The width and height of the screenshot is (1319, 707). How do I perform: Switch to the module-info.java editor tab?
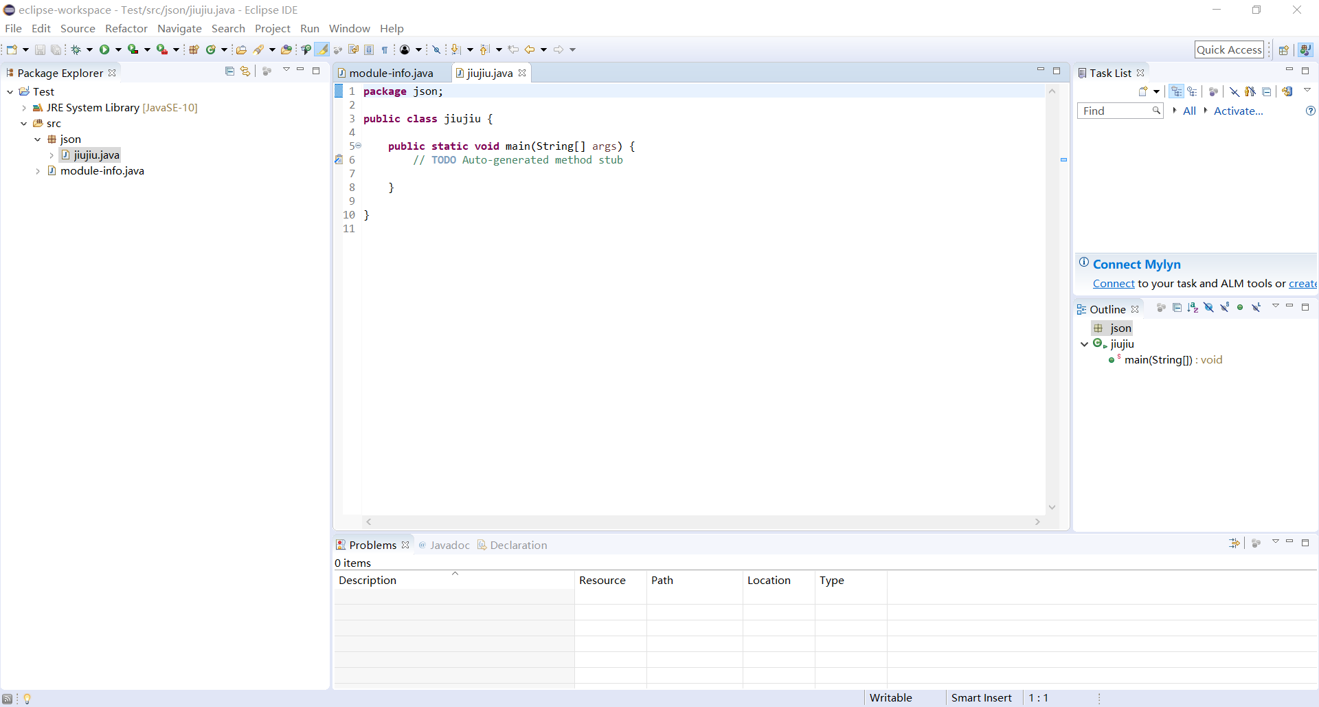(x=390, y=73)
